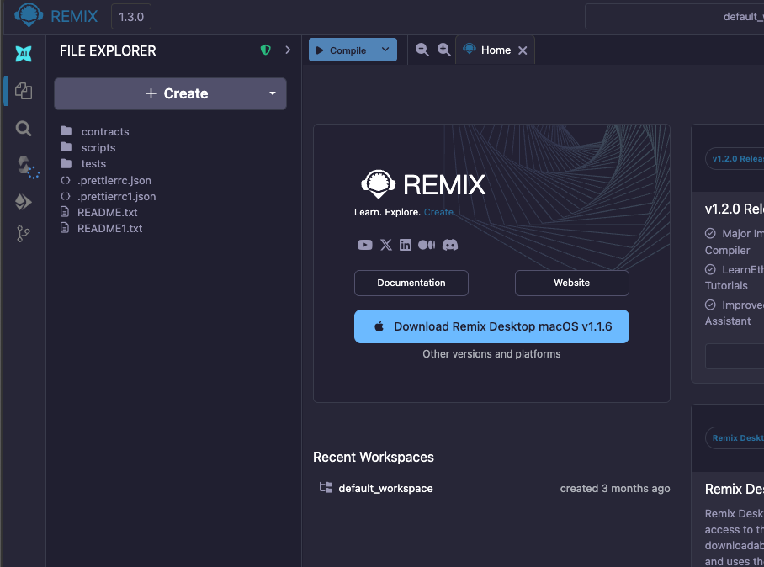Download Remix Desktop macOS v1.1.6

point(491,326)
